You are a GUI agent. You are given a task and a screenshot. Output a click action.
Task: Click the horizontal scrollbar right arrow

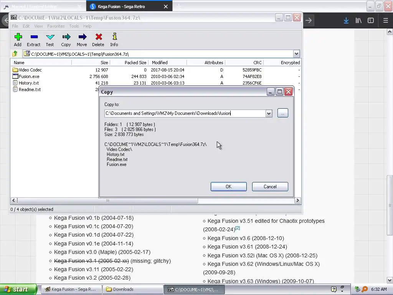point(297,201)
